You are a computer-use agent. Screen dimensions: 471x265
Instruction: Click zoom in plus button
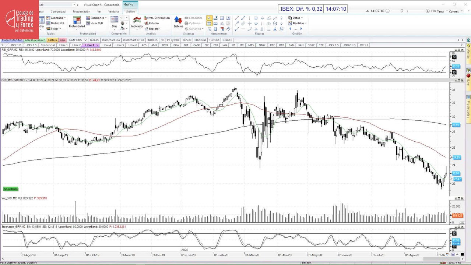click(427, 11)
